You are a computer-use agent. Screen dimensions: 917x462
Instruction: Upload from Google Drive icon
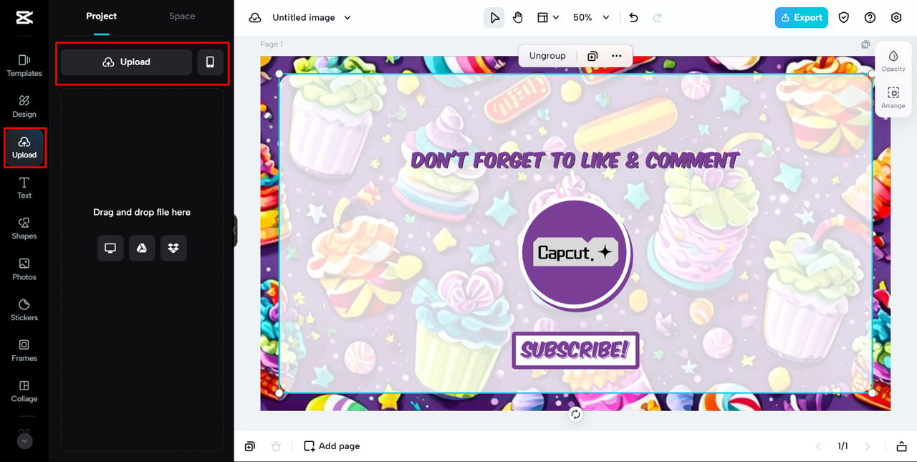[142, 248]
